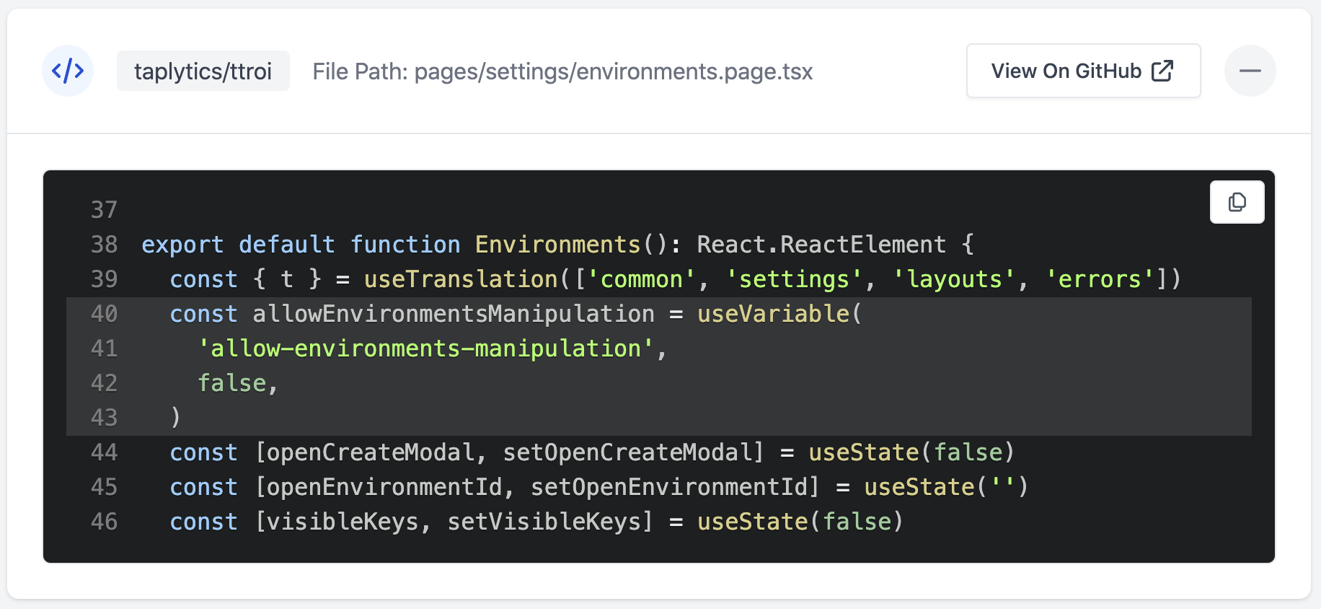Click the file path pages/settings/environments.page.tsx

[613, 71]
